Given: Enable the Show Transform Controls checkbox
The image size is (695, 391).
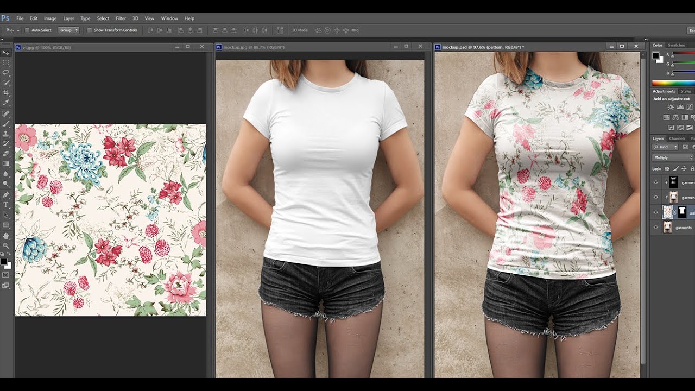Looking at the screenshot, I should click(90, 30).
